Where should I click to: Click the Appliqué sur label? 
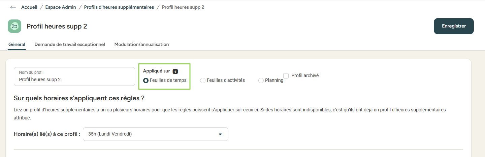click(x=156, y=71)
